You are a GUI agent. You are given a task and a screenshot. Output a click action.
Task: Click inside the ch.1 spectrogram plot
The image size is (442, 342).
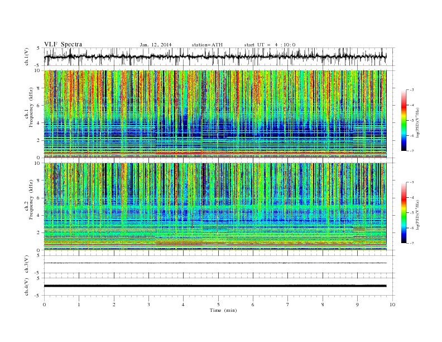pos(215,114)
